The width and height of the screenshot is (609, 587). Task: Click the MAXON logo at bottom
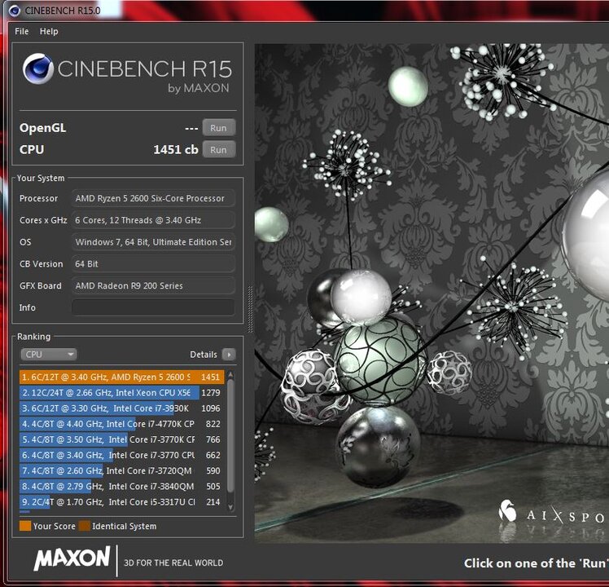coord(72,558)
